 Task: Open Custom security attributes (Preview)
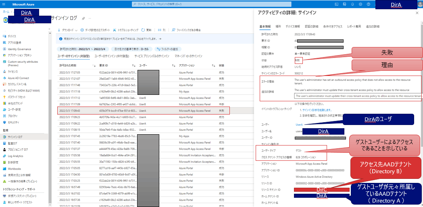coord(23,64)
